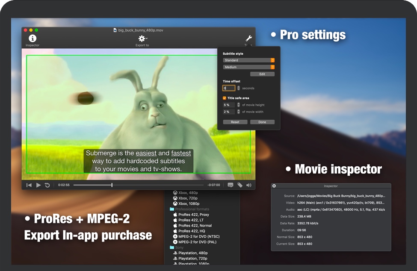417x271 pixels.
Task: Toggle subtitles with the speech bubble icon
Action: coord(230,185)
